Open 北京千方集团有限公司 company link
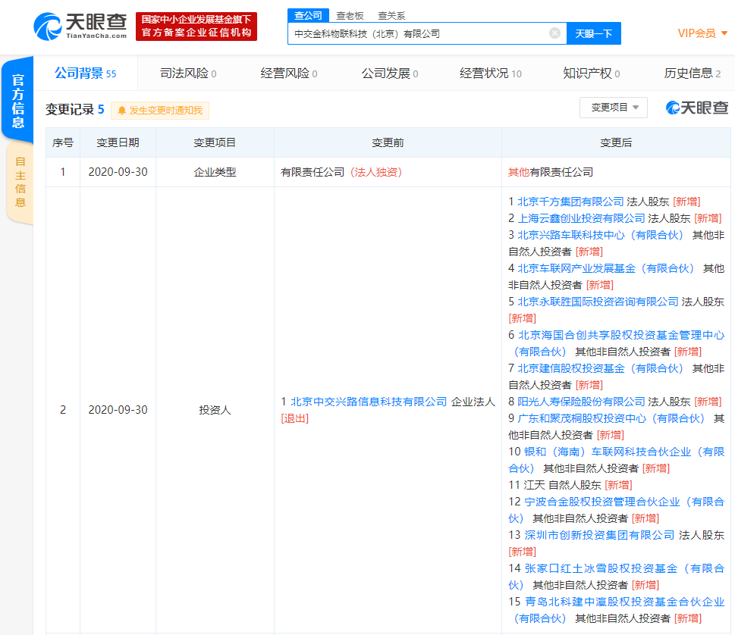Viewport: 735px width, 635px height. tap(569, 201)
